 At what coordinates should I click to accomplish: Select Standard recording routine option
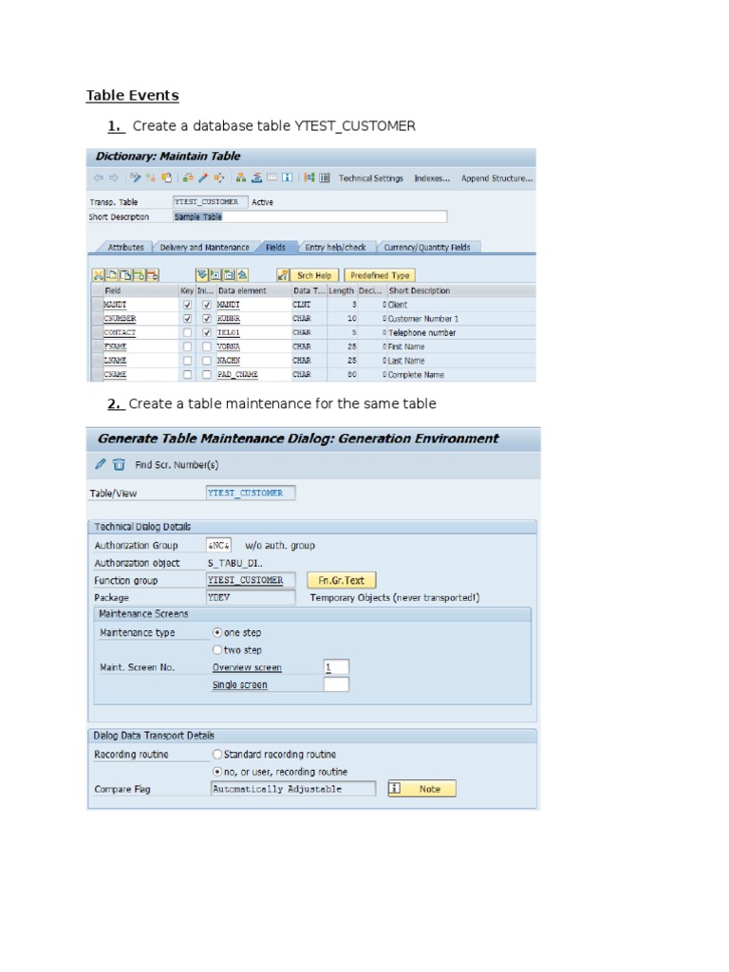pyautogui.click(x=217, y=754)
